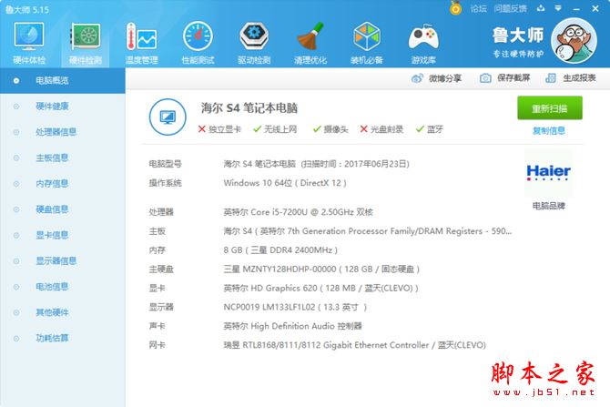
Task: Click the 鲁大师 mascot avatar
Action: point(574,42)
